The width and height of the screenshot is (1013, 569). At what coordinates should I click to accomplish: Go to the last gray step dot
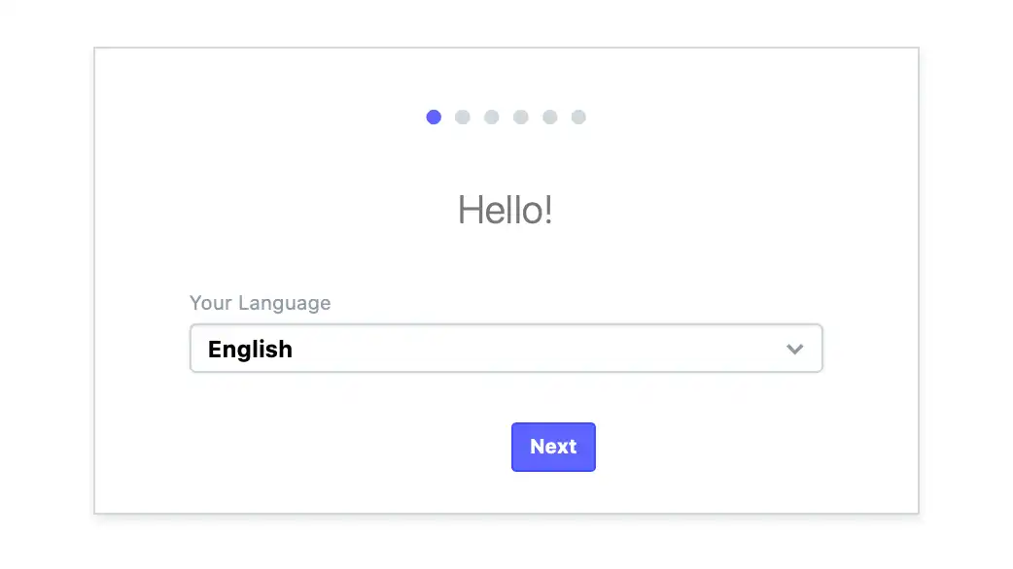[x=578, y=117]
